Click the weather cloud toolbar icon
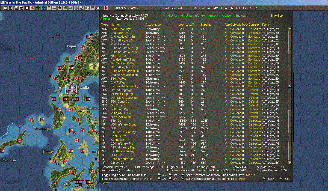Image resolution: width=328 pixels, height=191 pixels. pyautogui.click(x=98, y=8)
